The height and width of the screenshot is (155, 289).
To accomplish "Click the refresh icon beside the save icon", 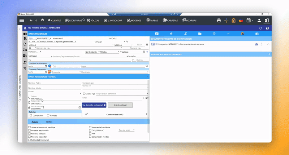I will [x=261, y=28].
